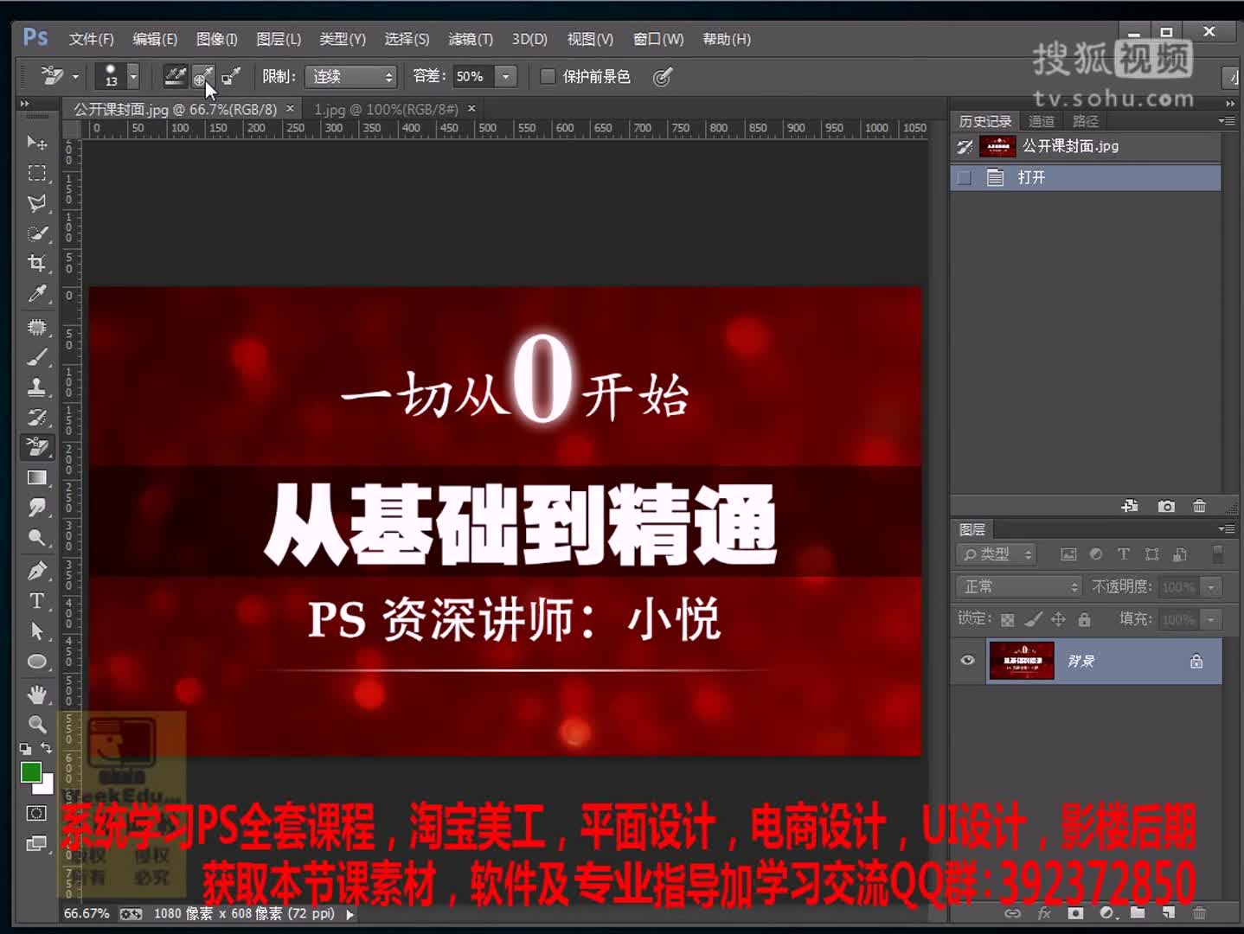Select the Zoom tool
The image size is (1244, 934).
(36, 725)
